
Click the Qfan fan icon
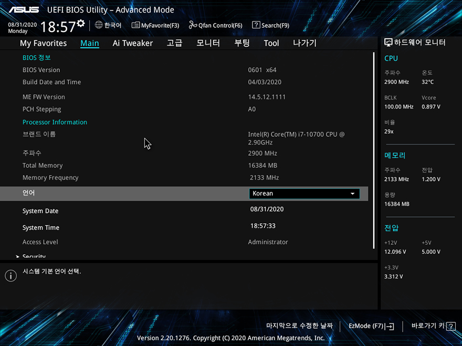tap(193, 25)
